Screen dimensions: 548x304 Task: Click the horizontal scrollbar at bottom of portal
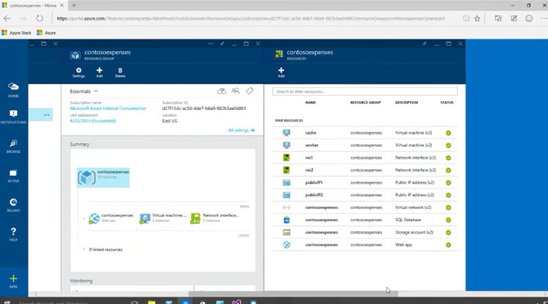[293, 294]
